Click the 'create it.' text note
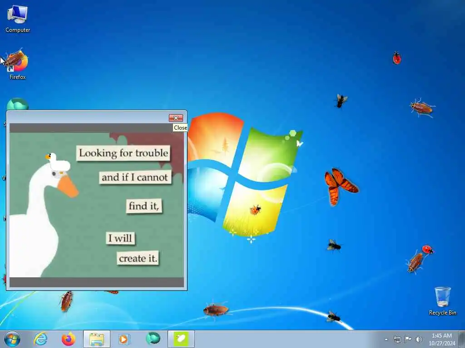Viewport: 465px width, 348px height. point(138,258)
